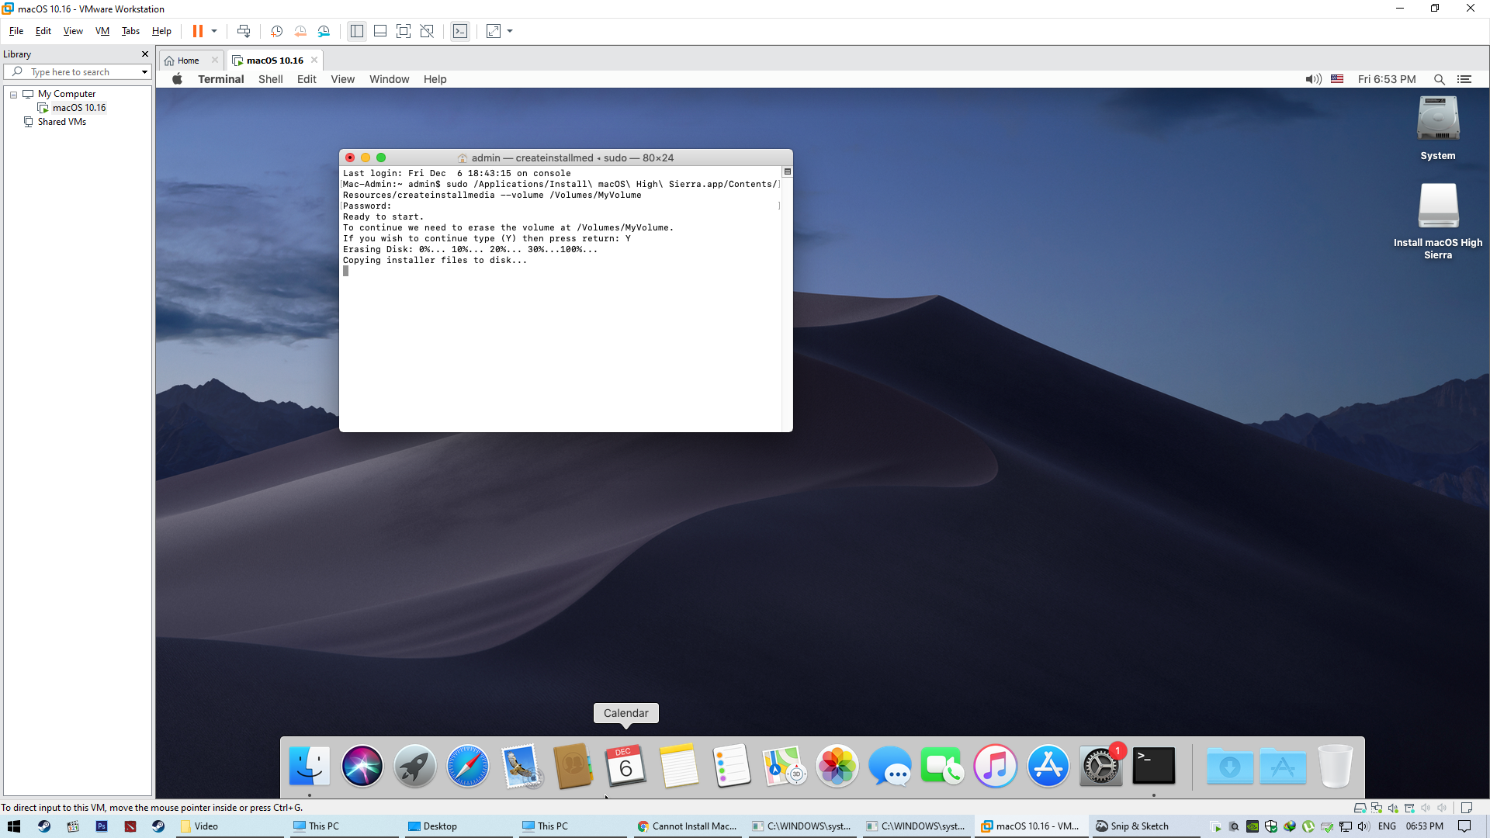This screenshot has height=838, width=1490.
Task: Enter full screen mode
Action: (x=404, y=31)
